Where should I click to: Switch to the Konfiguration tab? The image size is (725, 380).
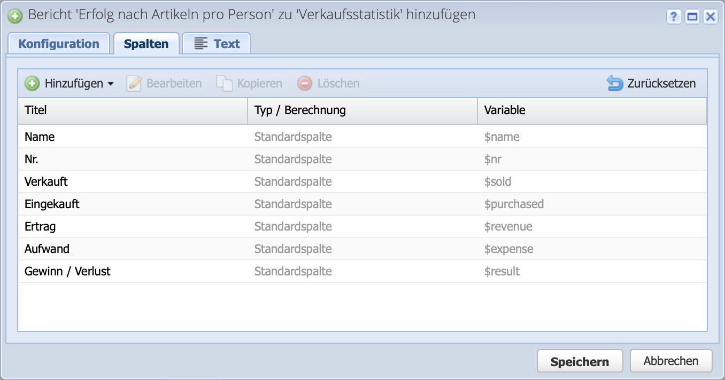point(59,43)
